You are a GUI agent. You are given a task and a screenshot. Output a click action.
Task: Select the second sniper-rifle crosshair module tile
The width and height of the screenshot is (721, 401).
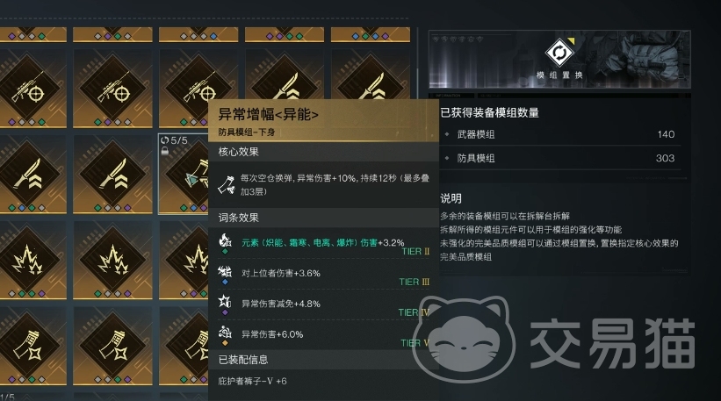tap(112, 89)
